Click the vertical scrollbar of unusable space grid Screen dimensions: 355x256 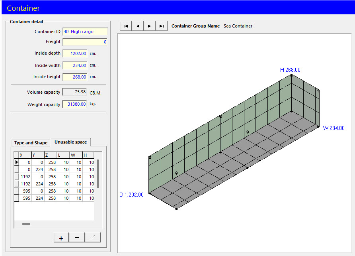98,174
